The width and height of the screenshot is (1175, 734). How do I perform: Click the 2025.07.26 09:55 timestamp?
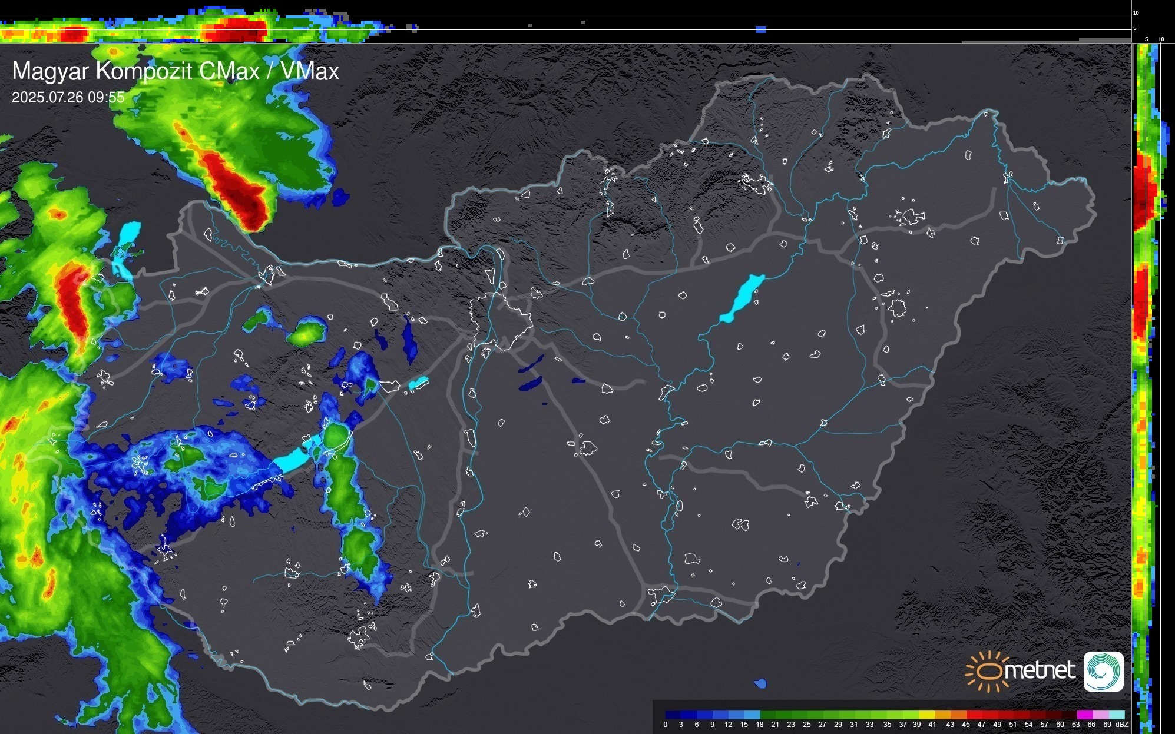tap(68, 97)
